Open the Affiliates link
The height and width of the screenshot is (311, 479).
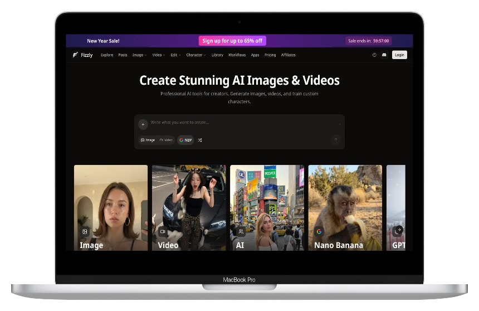point(288,55)
